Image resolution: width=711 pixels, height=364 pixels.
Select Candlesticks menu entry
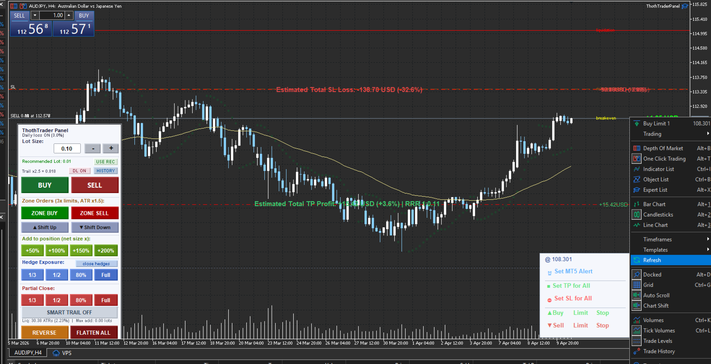pos(671,215)
